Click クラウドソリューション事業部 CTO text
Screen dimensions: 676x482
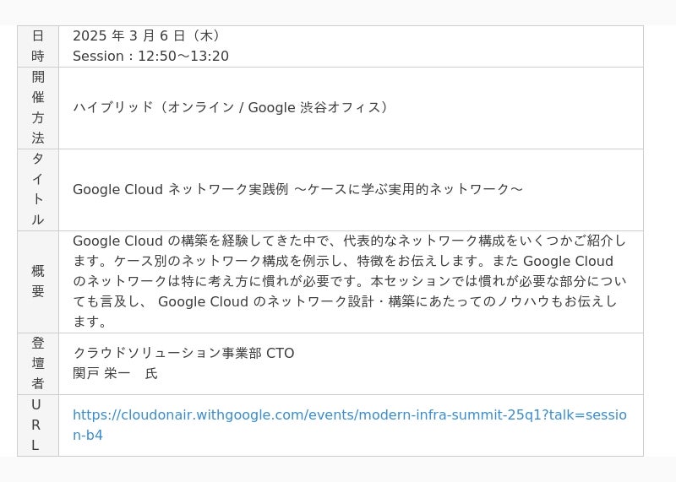[183, 353]
